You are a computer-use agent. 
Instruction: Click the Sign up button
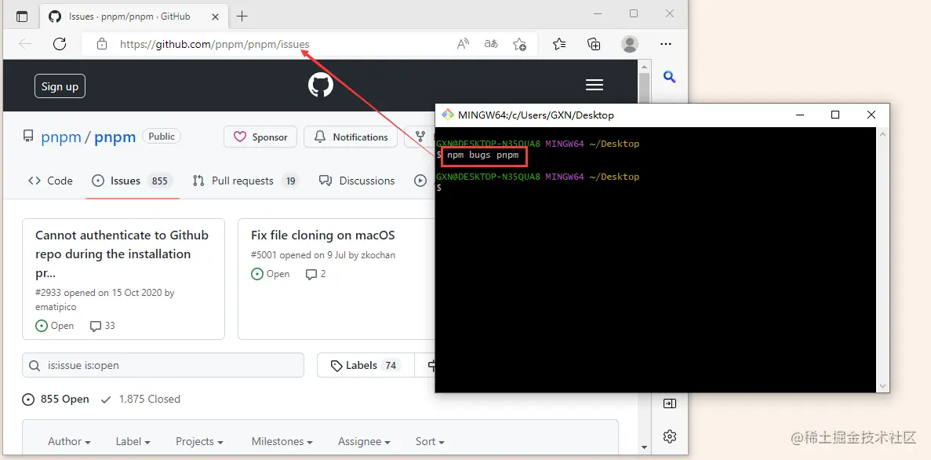tap(60, 86)
